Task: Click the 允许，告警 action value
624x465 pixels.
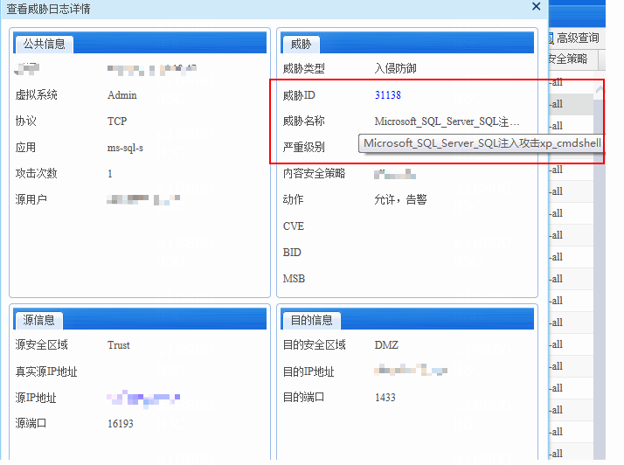Action: tap(400, 200)
